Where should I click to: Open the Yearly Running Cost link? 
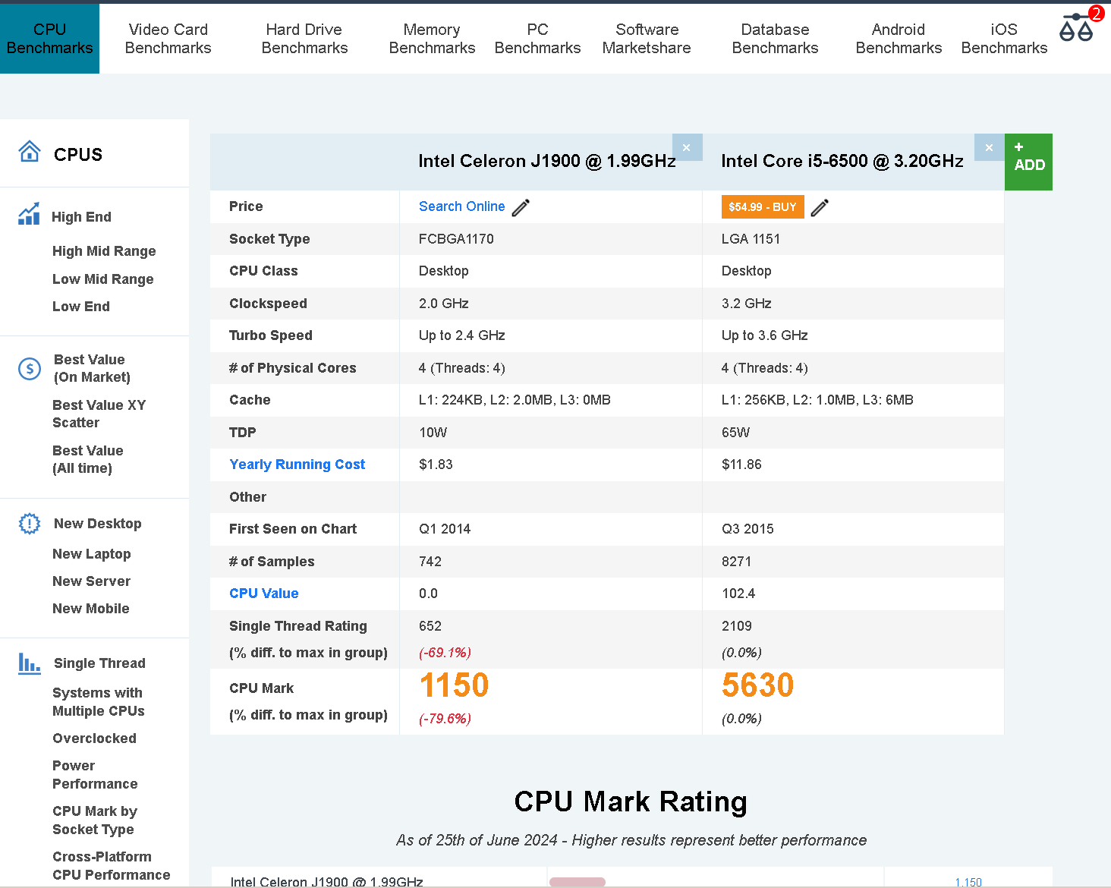[x=297, y=464]
